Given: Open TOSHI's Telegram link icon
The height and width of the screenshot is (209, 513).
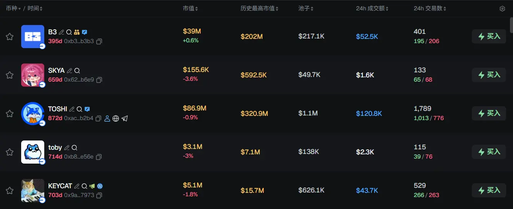Looking at the screenshot, I should [124, 119].
